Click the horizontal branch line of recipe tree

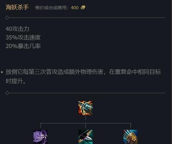tap(86, 123)
